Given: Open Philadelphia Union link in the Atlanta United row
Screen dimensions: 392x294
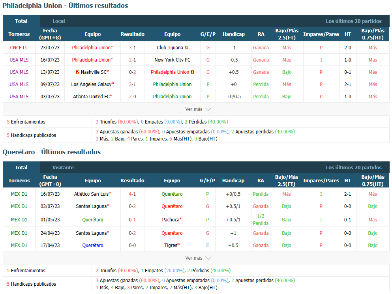Looking at the screenshot, I should 172,97.
